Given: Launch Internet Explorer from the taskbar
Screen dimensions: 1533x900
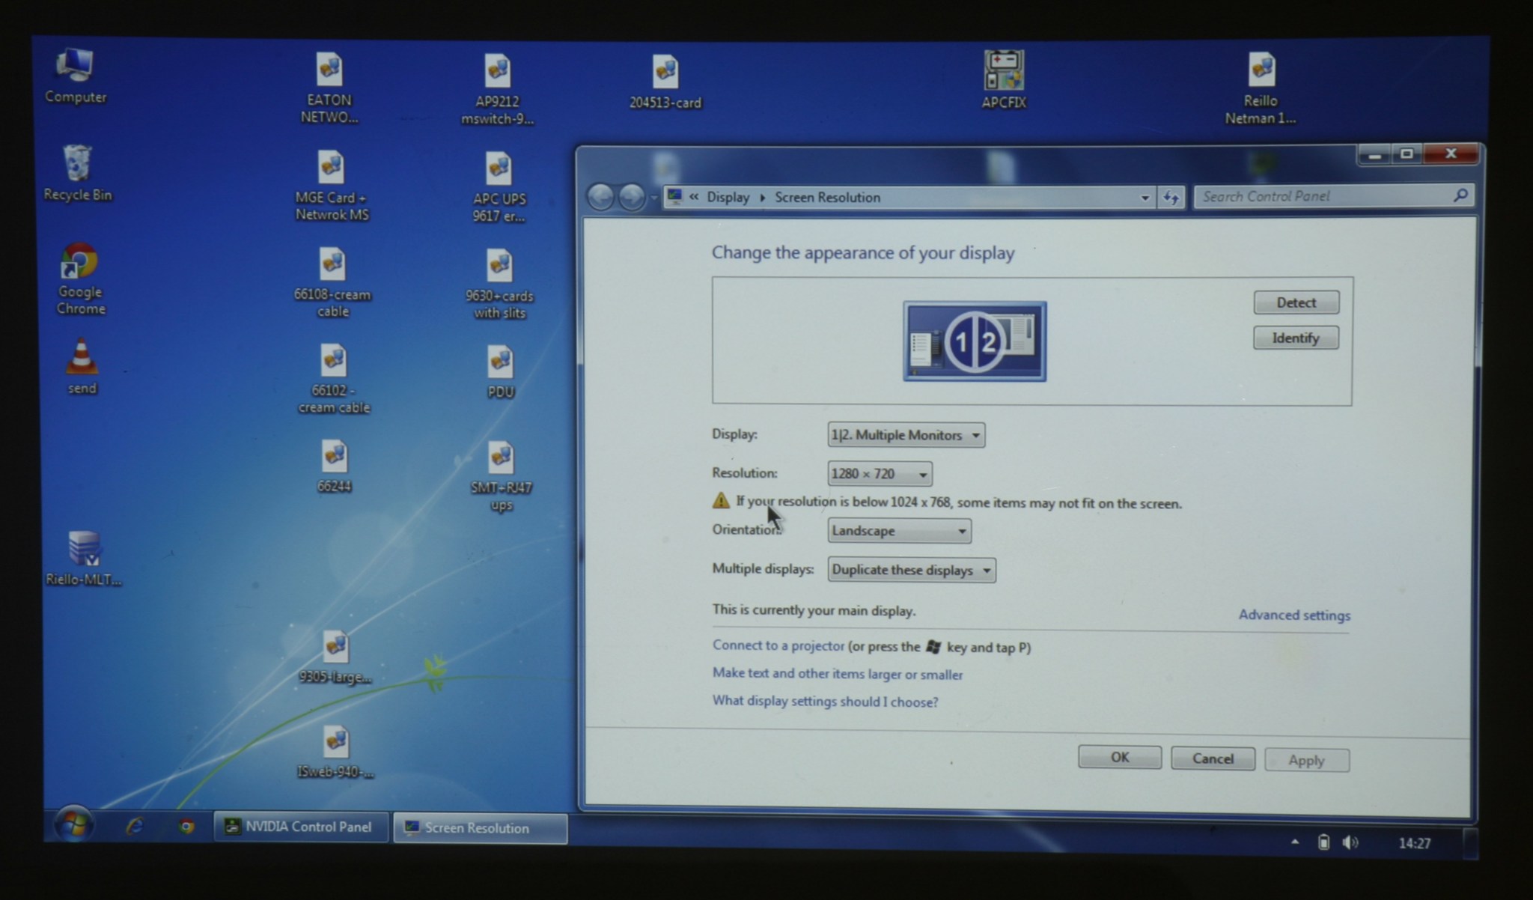Looking at the screenshot, I should tap(135, 825).
